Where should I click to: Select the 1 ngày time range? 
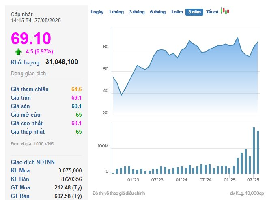tap(97, 12)
